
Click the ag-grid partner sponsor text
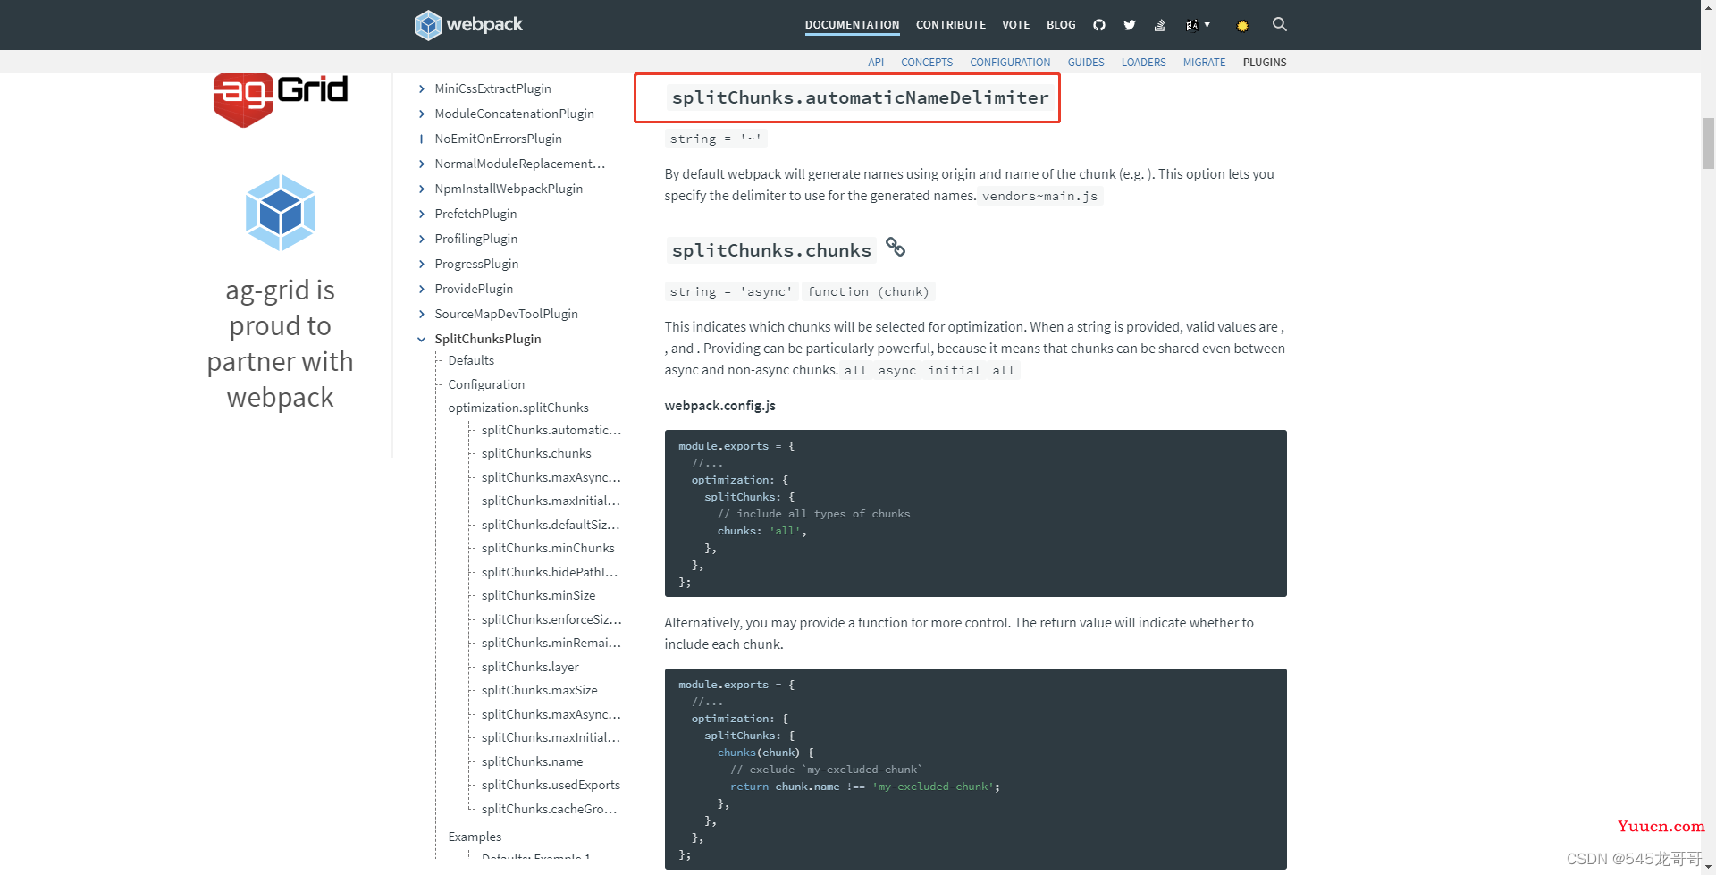281,343
